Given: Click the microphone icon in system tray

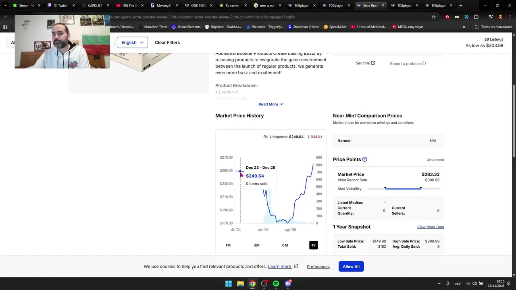Looking at the screenshot, I should (x=447, y=284).
